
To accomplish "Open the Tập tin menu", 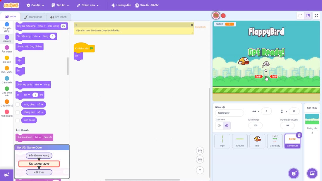I will (x=60, y=5).
